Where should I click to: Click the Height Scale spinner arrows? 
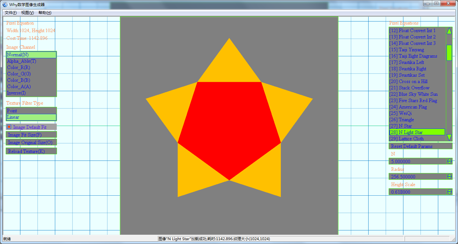tap(449, 192)
